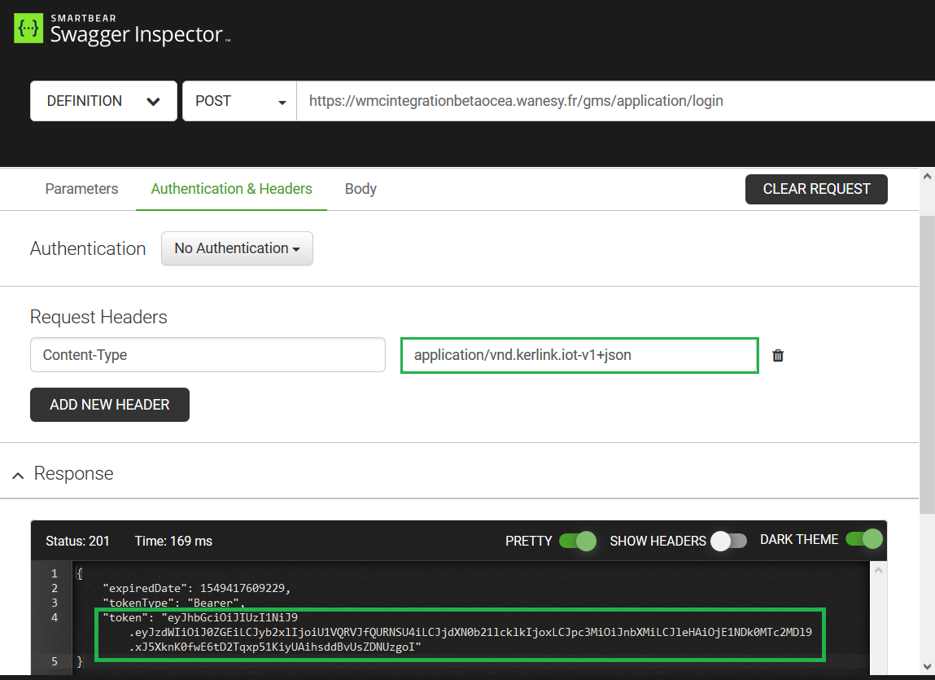
Task: Click the page scrollbar up arrow
Action: [x=927, y=175]
